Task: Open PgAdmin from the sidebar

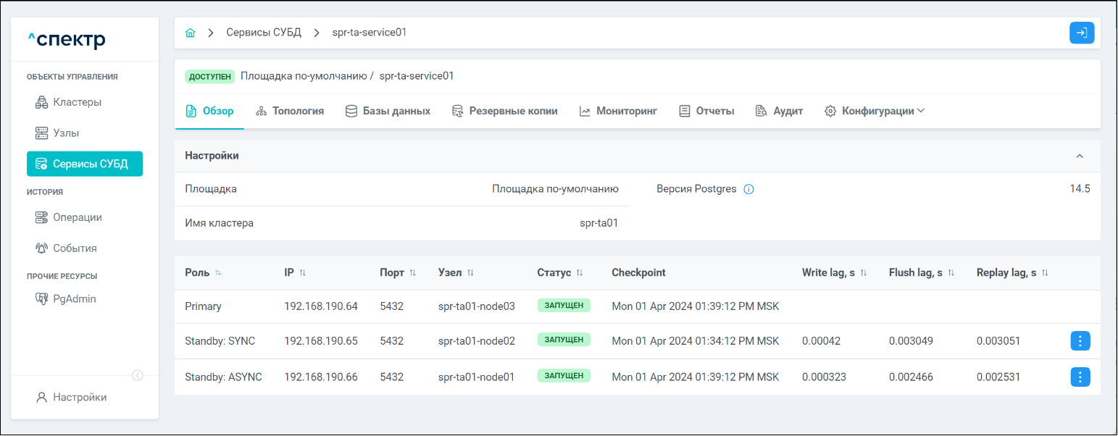Action: pos(74,298)
